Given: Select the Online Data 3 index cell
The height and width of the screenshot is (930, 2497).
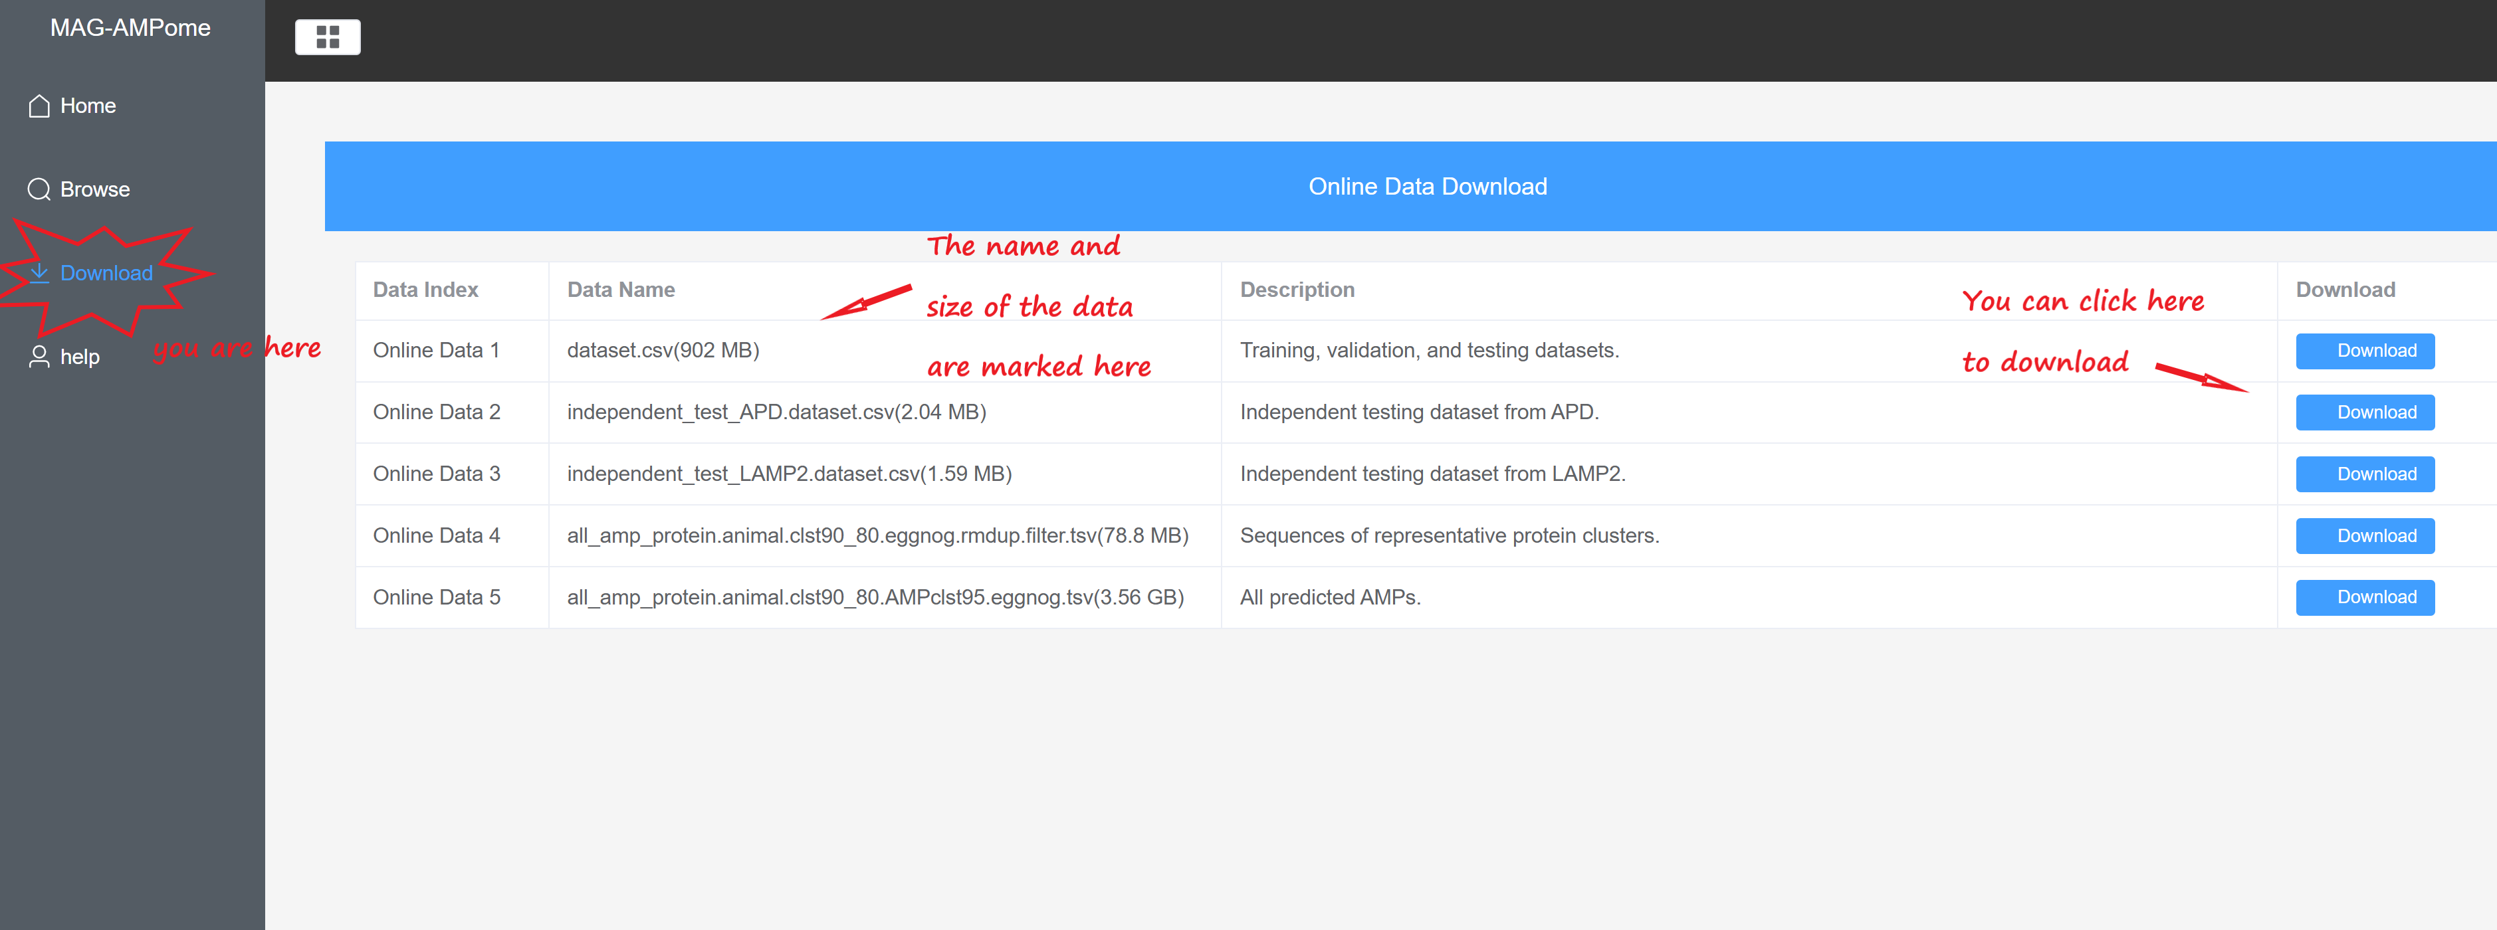Looking at the screenshot, I should (x=436, y=475).
